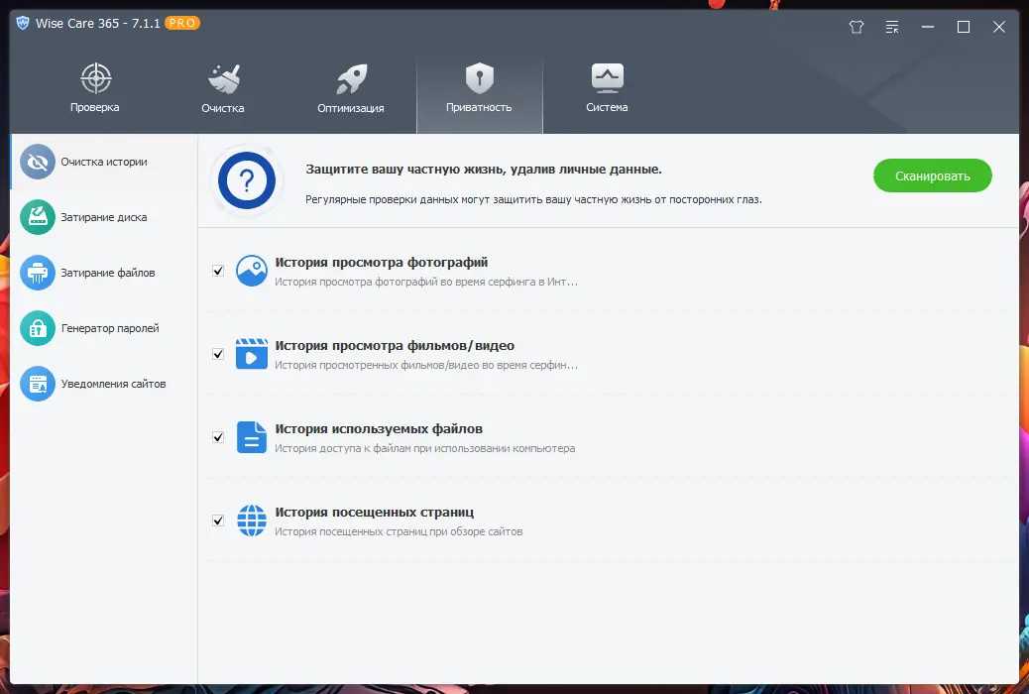The width and height of the screenshot is (1029, 694).
Task: Open the skin theme t-shirt icon
Action: 856,27
